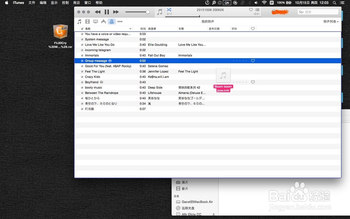The width and height of the screenshot is (350, 219).
Task: Switch to the Apps library icon
Action: [x=103, y=22]
